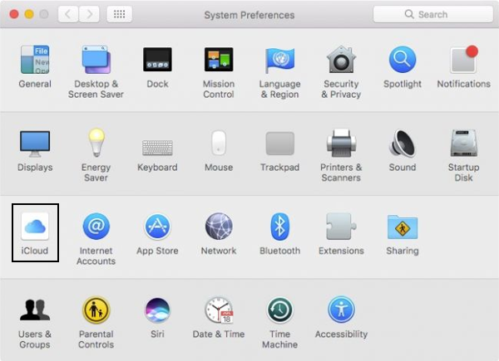Open Security & Privacy pane

click(x=341, y=71)
